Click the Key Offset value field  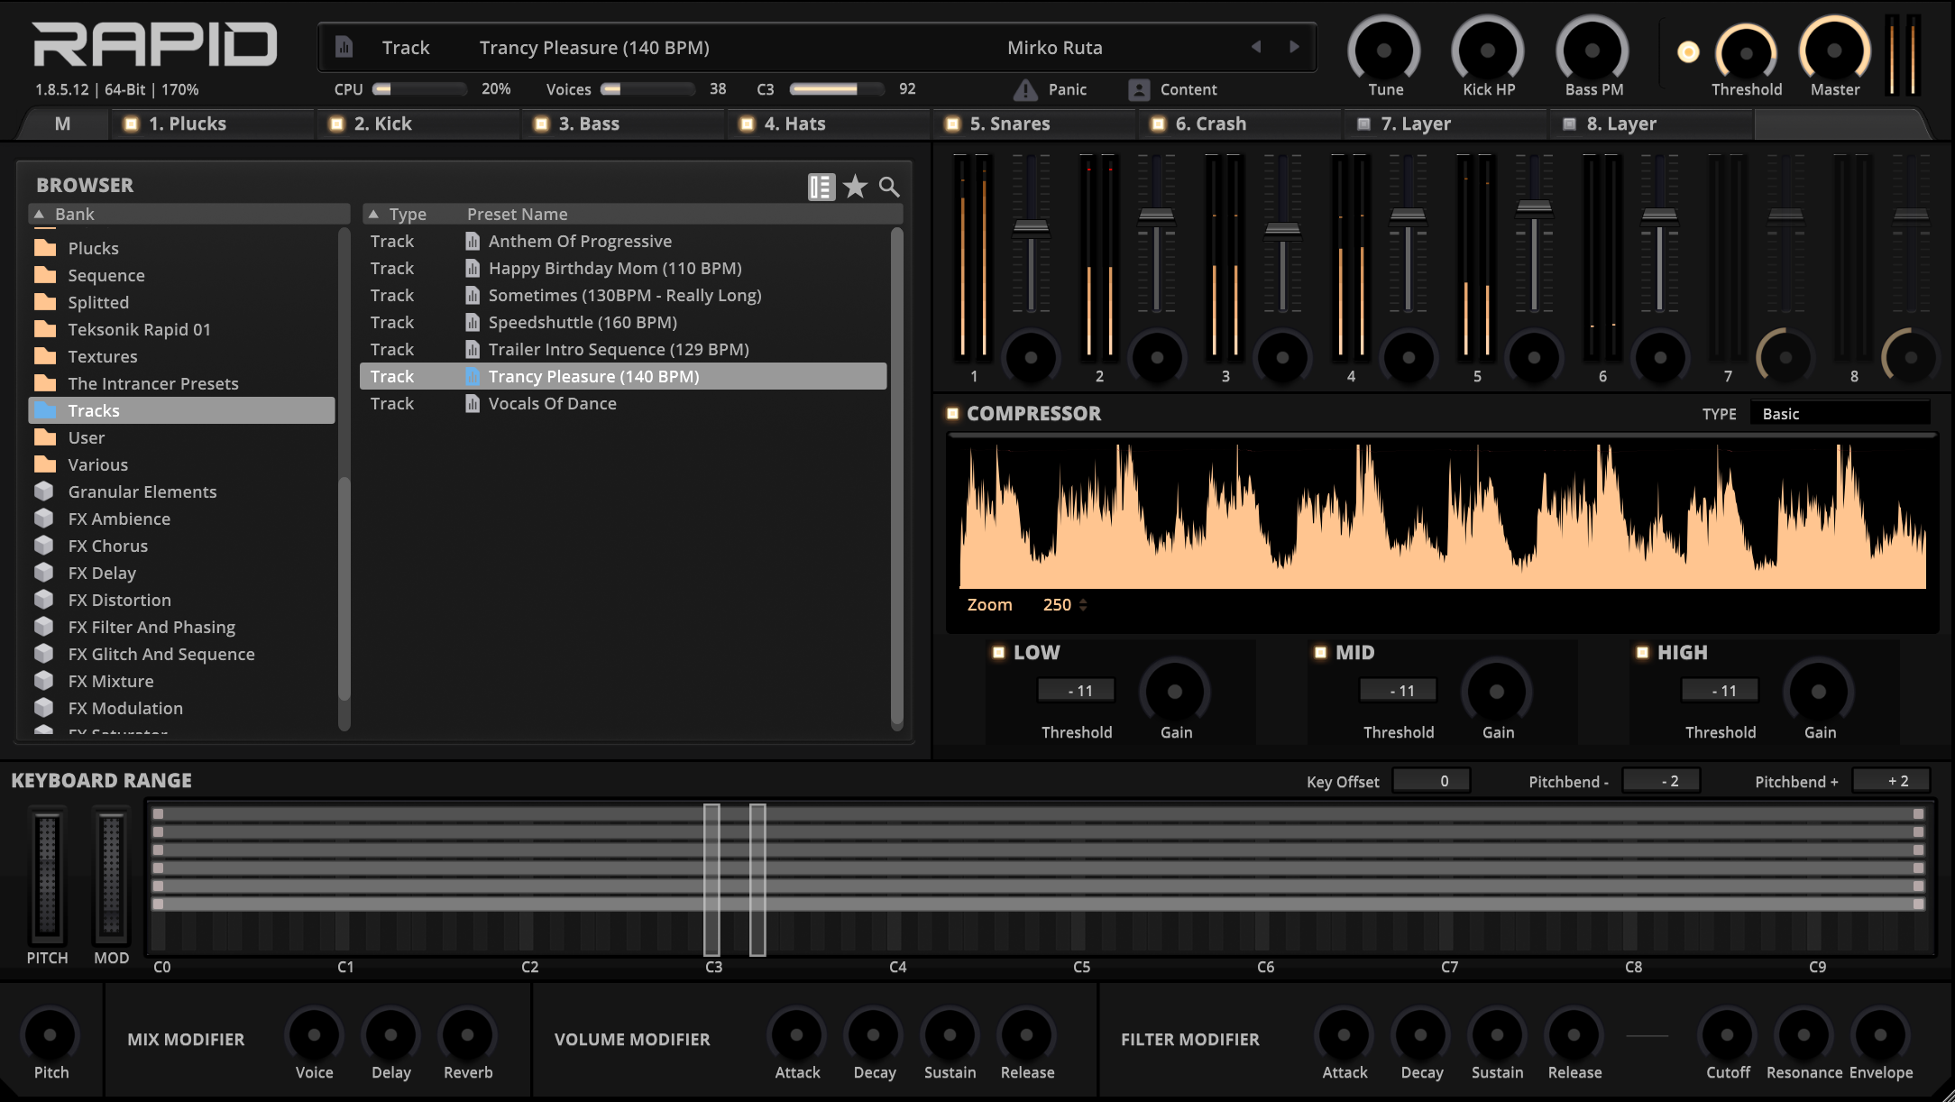[1431, 780]
